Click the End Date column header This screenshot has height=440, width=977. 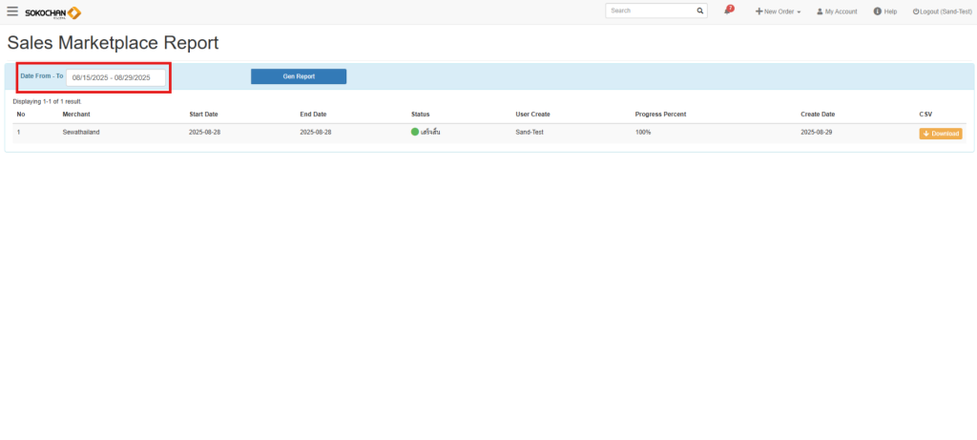tap(313, 115)
